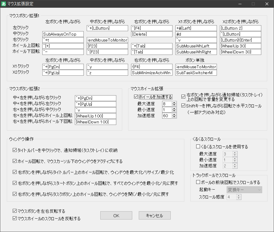The width and height of the screenshot is (274, 232).
Task: Open the 起動キー dropdown showing 変換キー
Action: pyautogui.click(x=244, y=190)
